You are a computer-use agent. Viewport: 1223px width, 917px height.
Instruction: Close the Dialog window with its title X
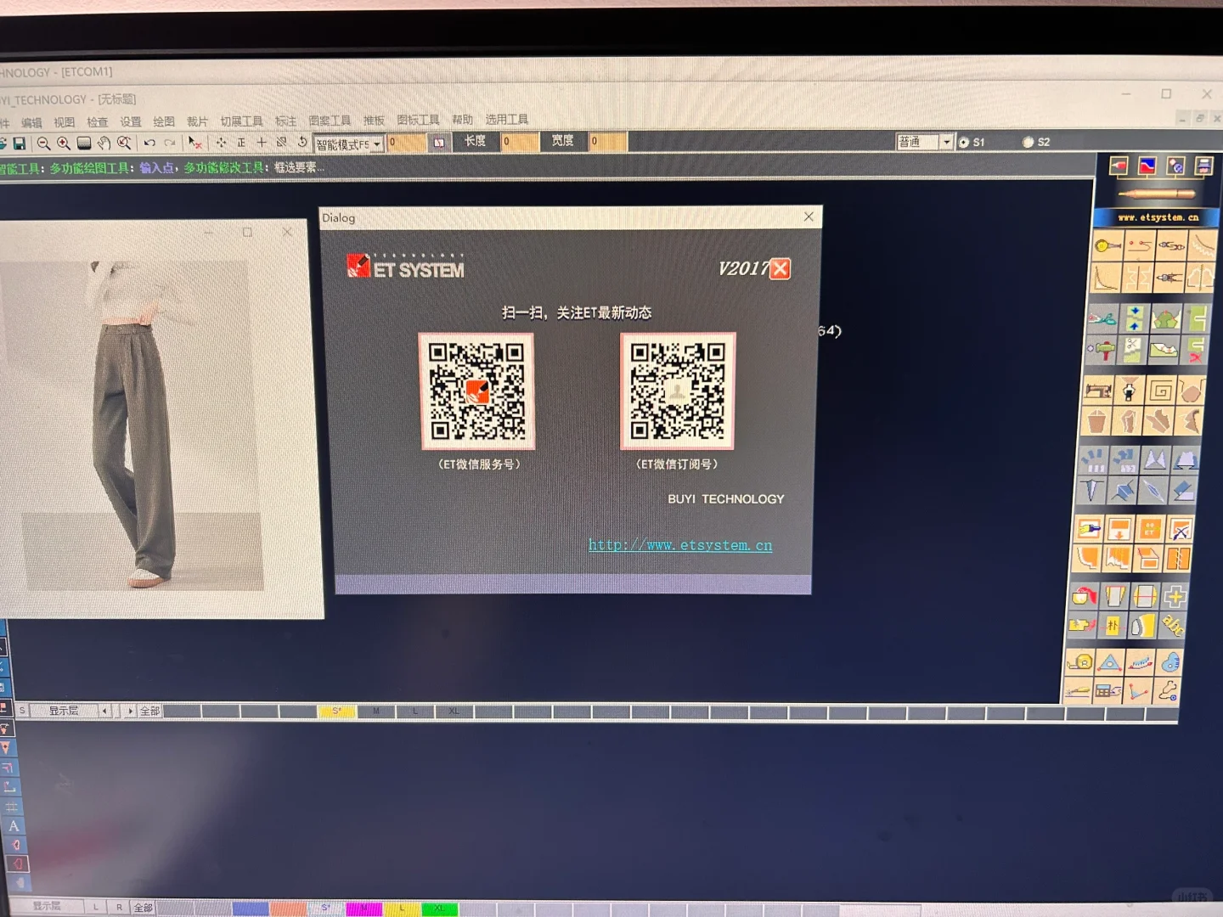809,217
